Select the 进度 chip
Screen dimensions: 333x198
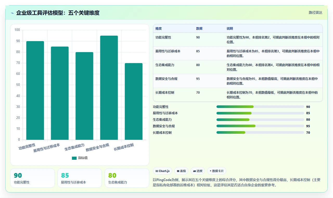(198, 171)
